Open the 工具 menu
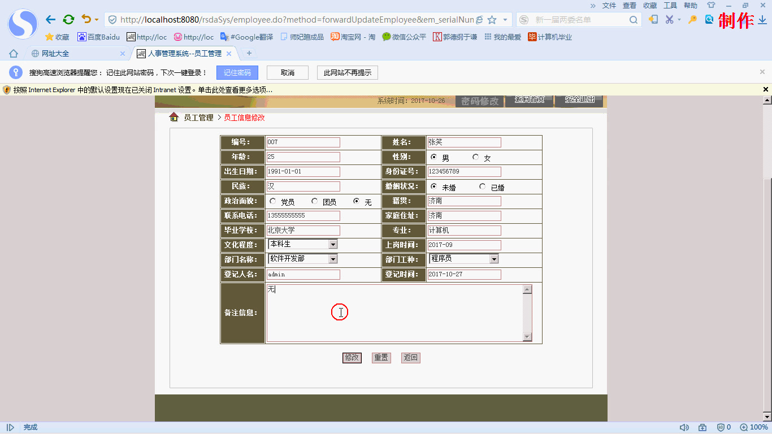 click(x=670, y=6)
